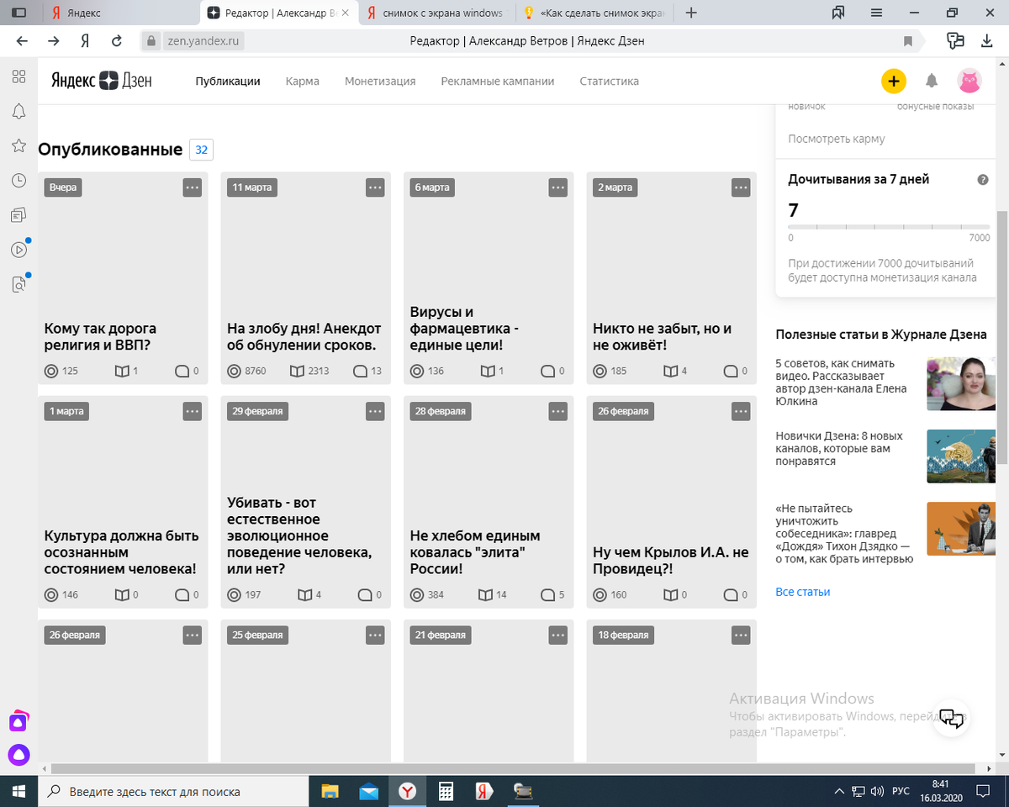The height and width of the screenshot is (807, 1009).
Task: Open options menu for 'Кому так дорога религия' card
Action: click(193, 187)
